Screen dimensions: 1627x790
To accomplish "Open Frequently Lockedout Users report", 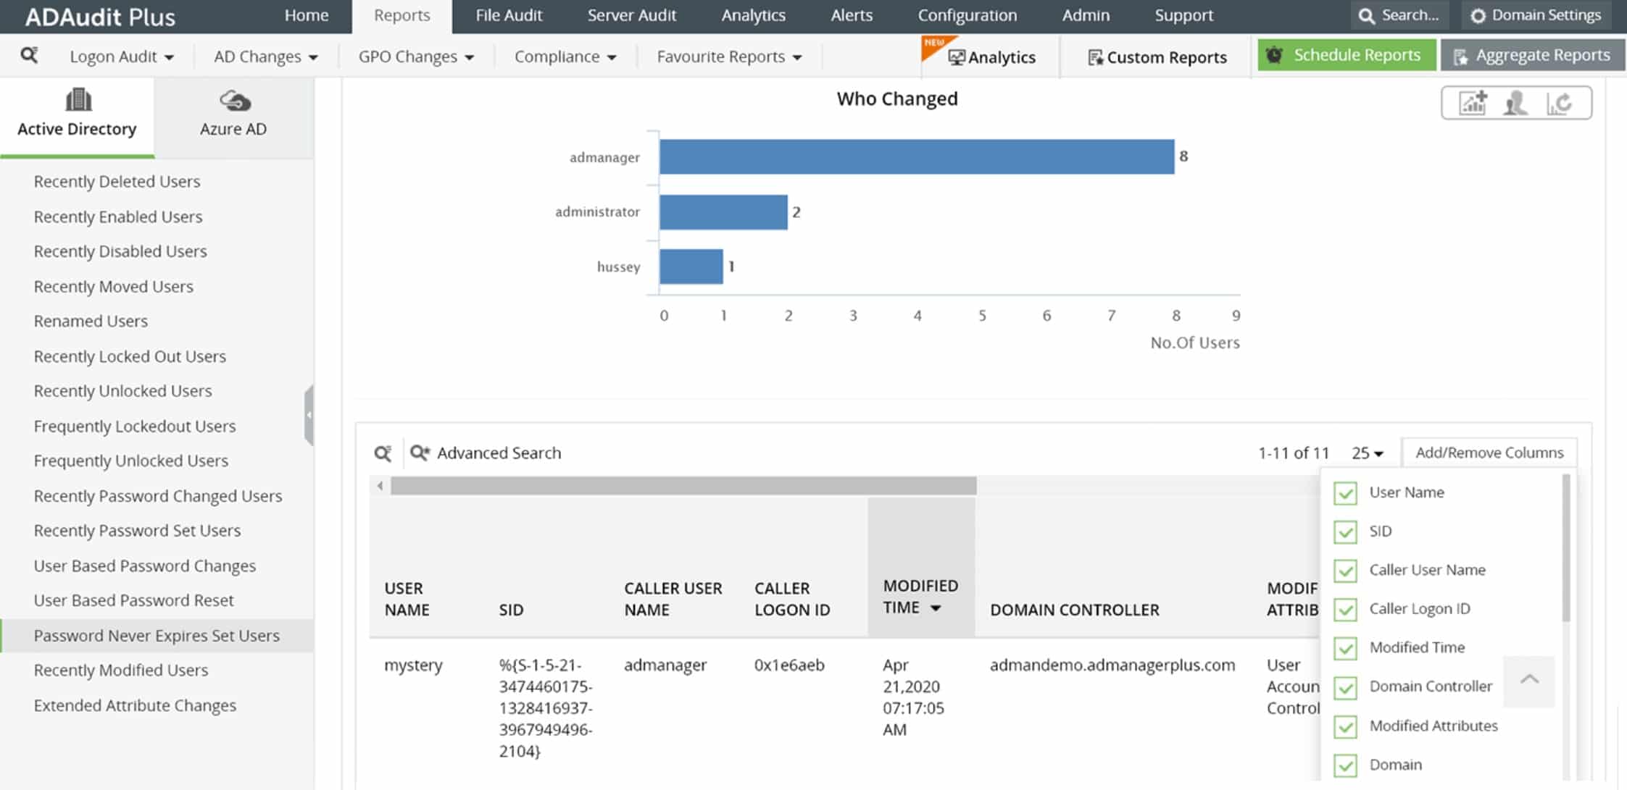I will 135,426.
